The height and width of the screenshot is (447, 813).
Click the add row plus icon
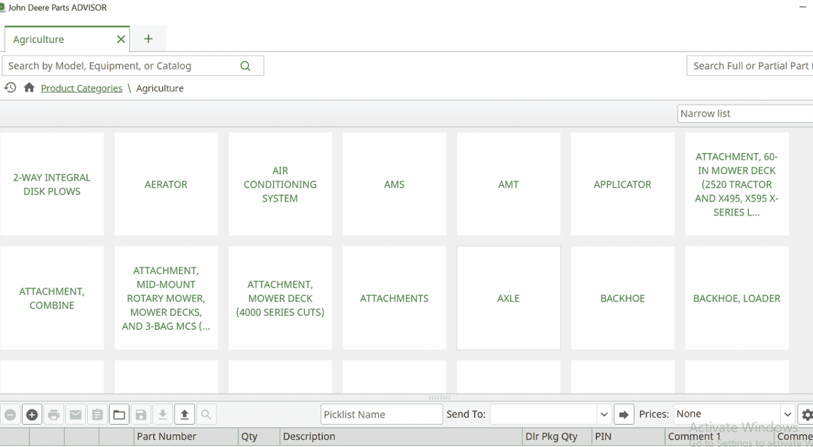pyautogui.click(x=32, y=414)
